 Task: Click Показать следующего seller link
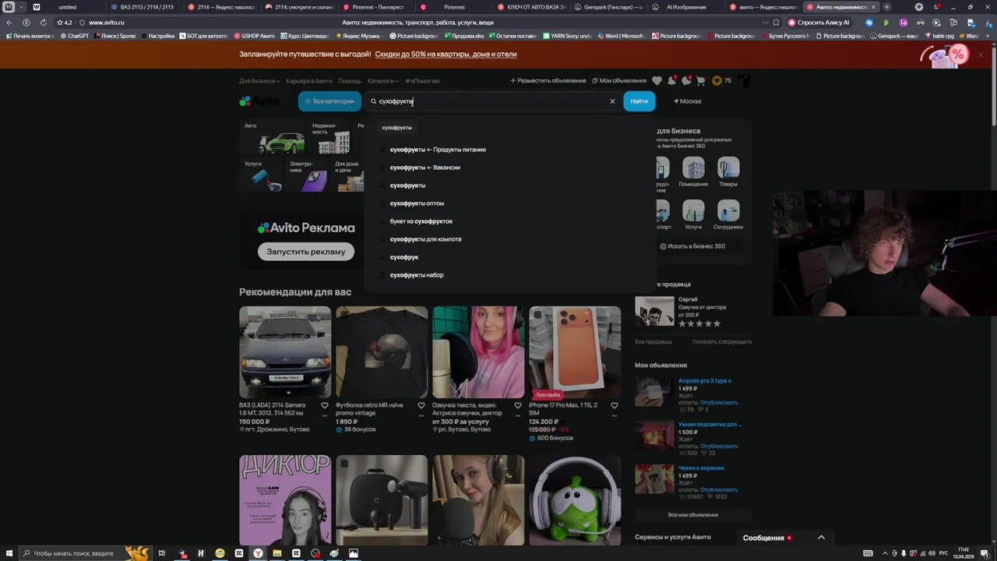click(x=722, y=342)
